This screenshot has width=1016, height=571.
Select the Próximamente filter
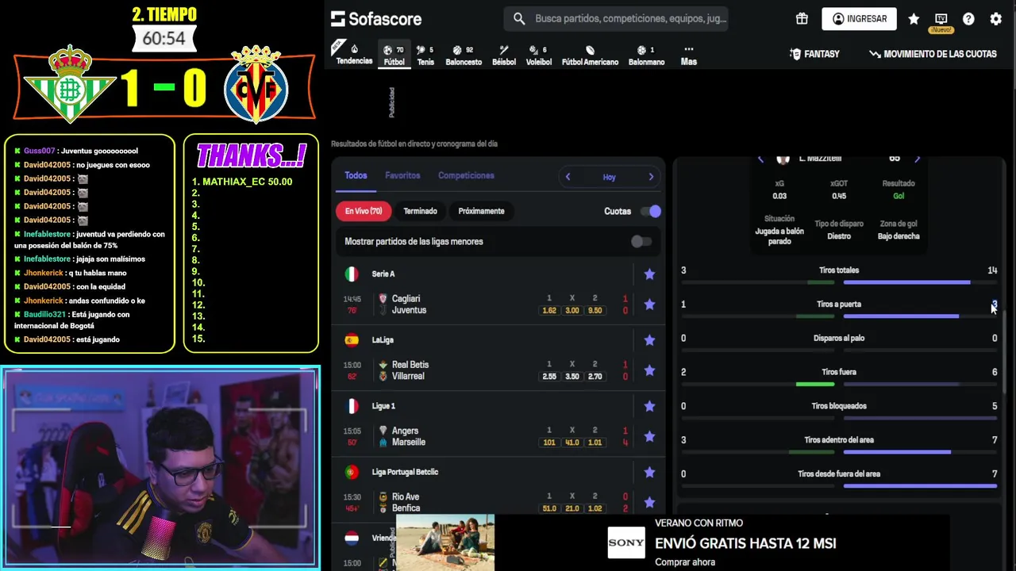pyautogui.click(x=481, y=211)
